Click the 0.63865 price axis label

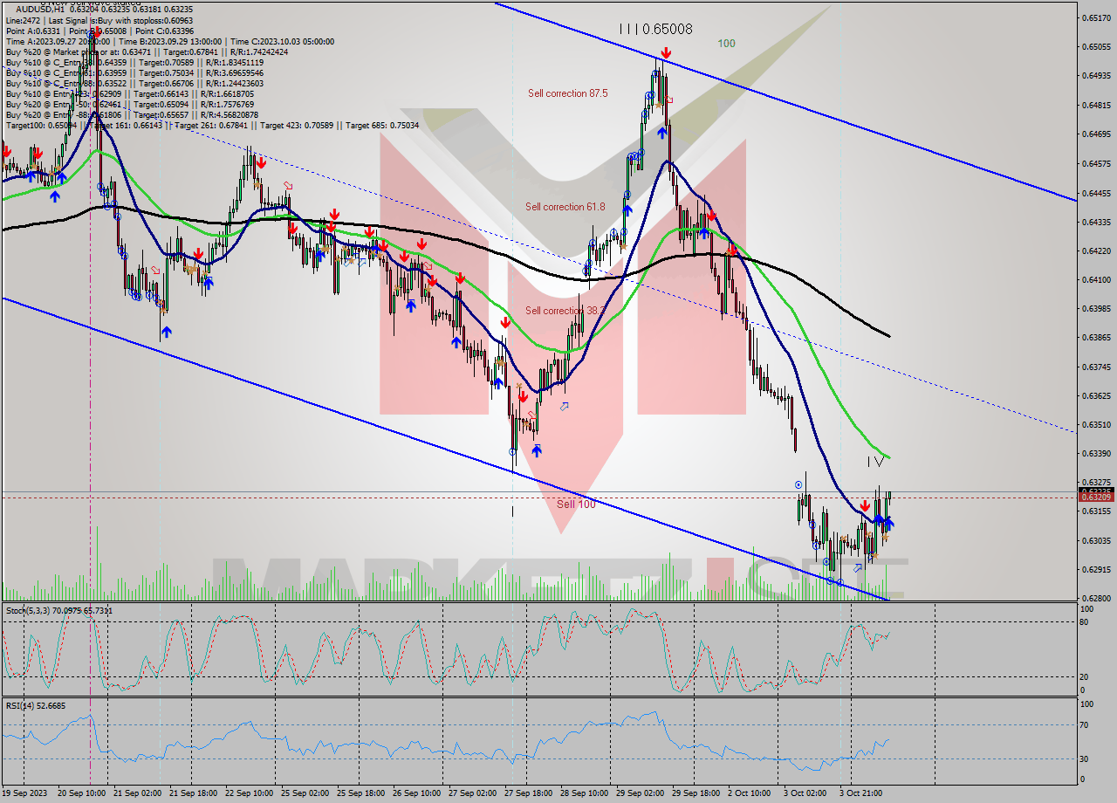1098,337
